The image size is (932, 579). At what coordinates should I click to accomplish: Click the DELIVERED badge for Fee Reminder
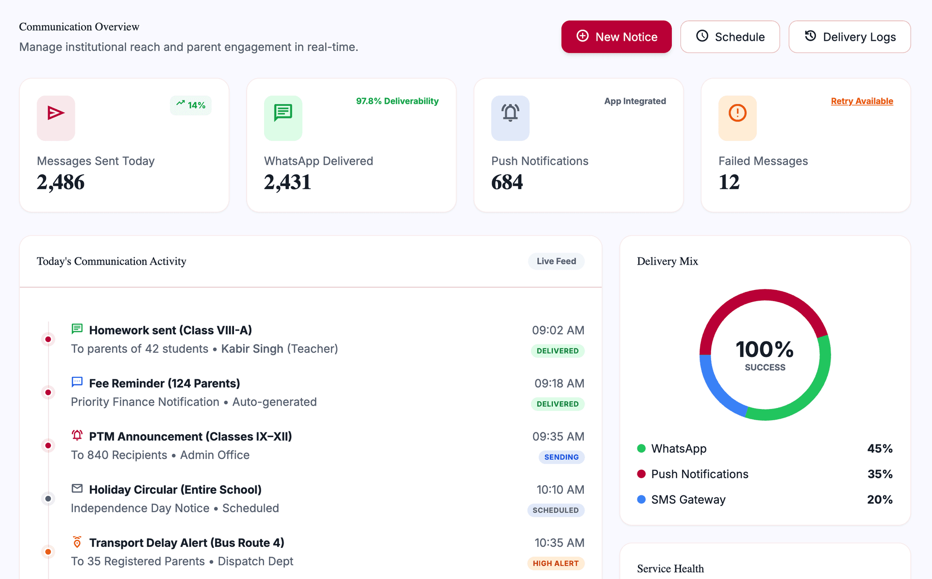coord(558,404)
